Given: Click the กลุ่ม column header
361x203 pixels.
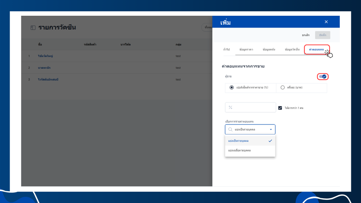Looking at the screenshot, I should tap(179, 44).
